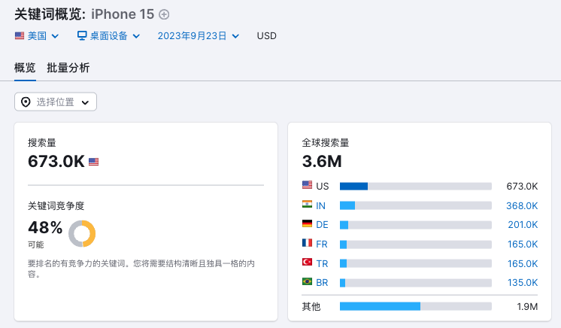Viewport: 561px width, 328px height.
Task: Open the BR country link
Action: pos(322,283)
